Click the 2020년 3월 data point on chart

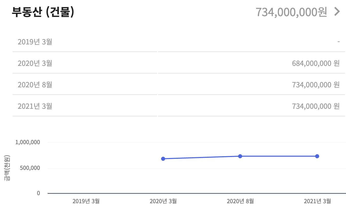tap(163, 159)
